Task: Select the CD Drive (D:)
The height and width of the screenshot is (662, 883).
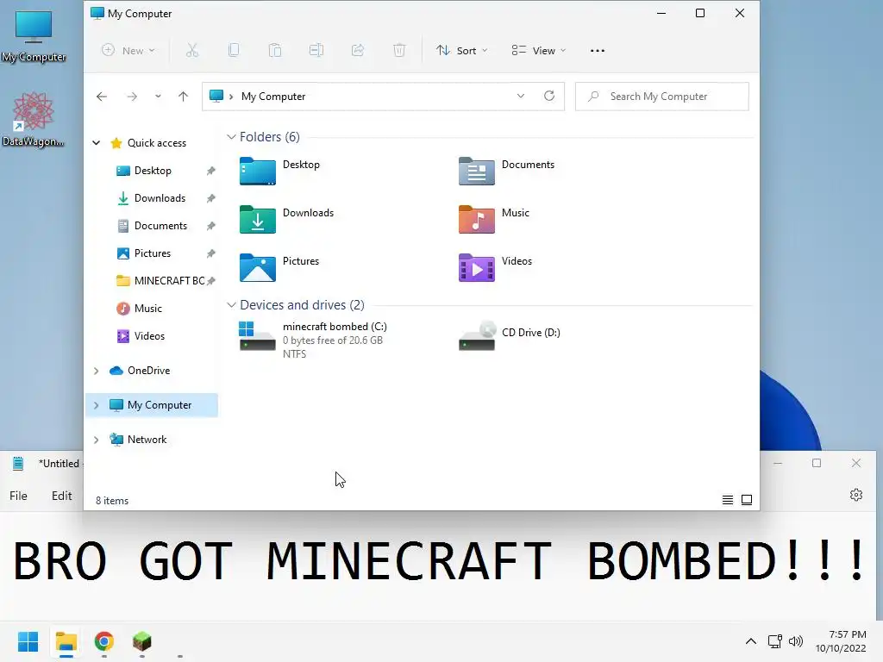Action: [510, 335]
